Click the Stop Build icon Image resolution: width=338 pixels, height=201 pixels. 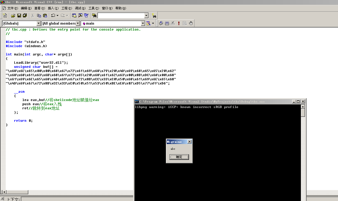tap(173, 23)
